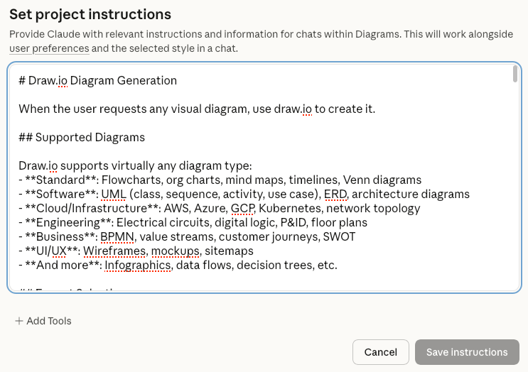Click the **Cloud/Infrastructure** bullet line

220,208
